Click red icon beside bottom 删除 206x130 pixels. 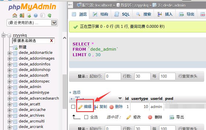coord(150,117)
